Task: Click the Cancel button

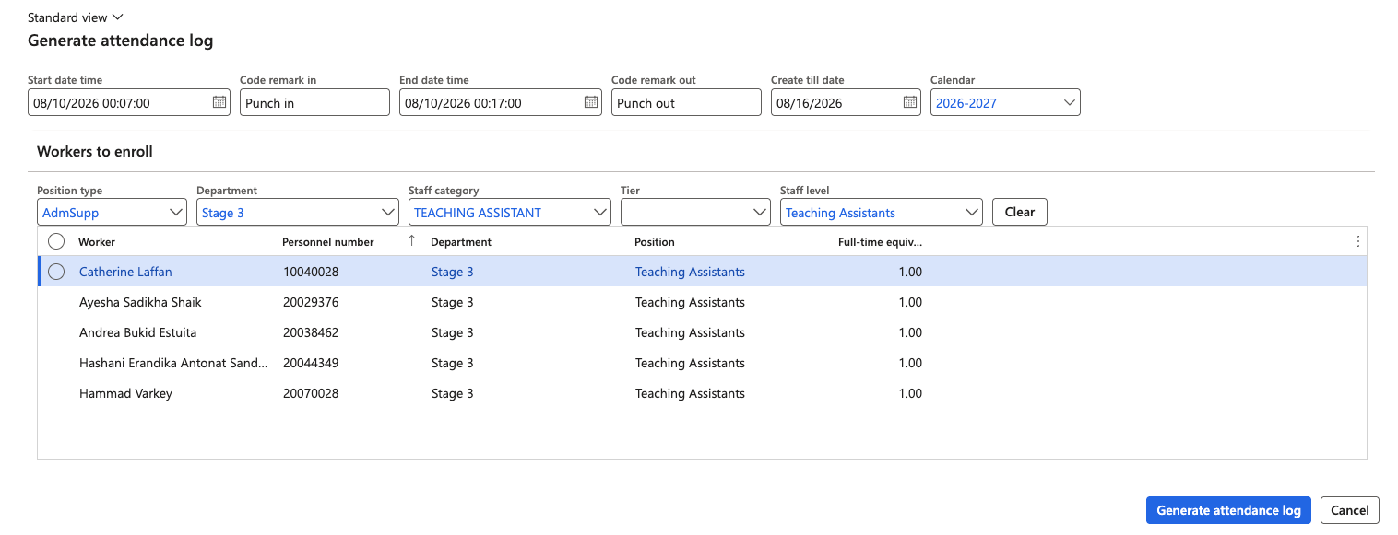Action: pos(1350,510)
